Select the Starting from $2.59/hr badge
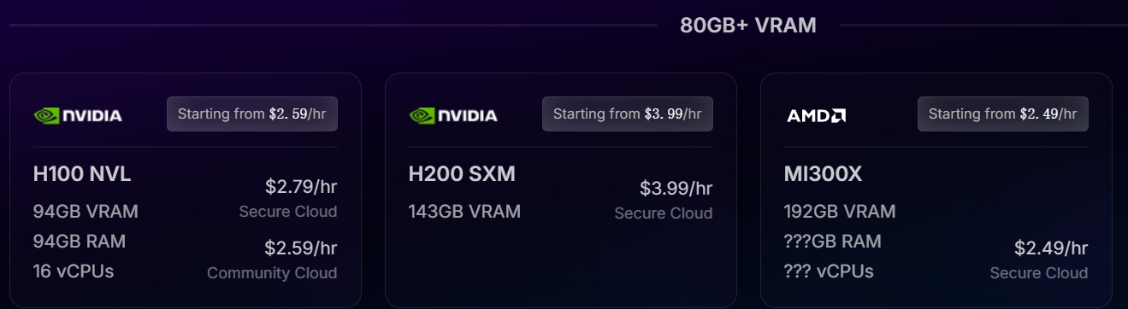The height and width of the screenshot is (309, 1128). 252,114
